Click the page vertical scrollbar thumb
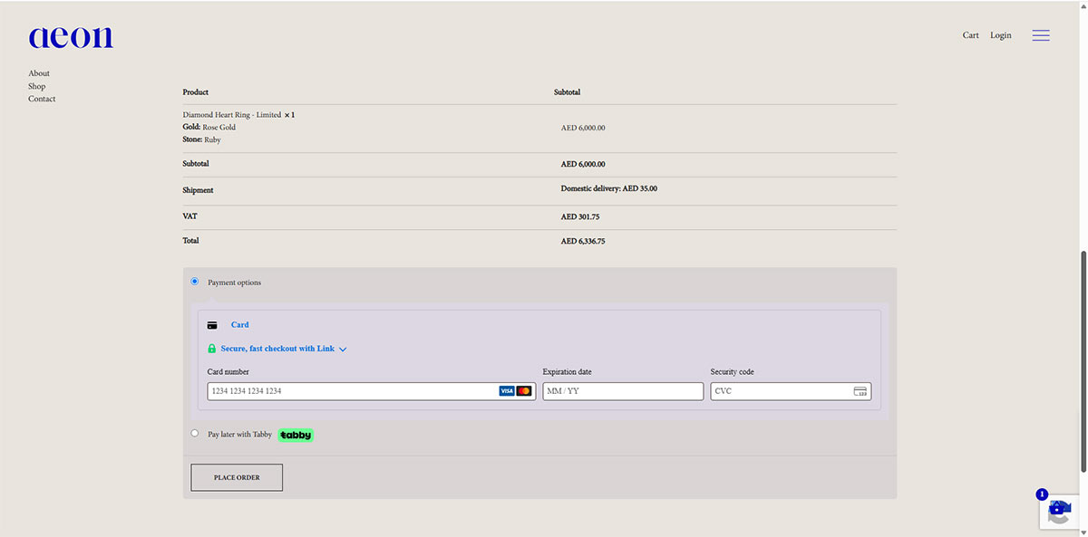The width and height of the screenshot is (1088, 537). (1083, 360)
